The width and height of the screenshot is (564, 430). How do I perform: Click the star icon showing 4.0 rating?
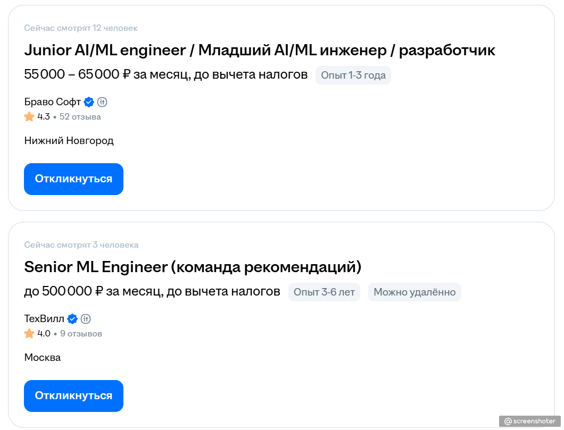pos(29,333)
